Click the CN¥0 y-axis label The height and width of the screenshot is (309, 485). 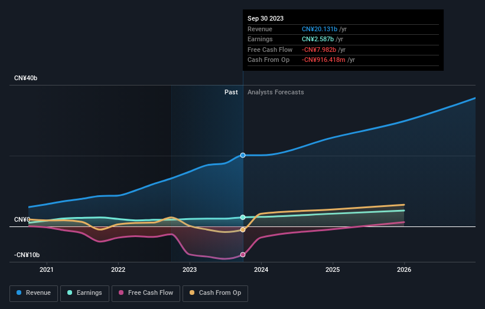point(22,219)
